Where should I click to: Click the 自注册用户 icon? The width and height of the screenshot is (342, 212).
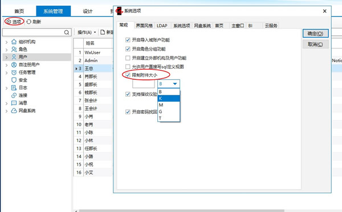(x=14, y=65)
